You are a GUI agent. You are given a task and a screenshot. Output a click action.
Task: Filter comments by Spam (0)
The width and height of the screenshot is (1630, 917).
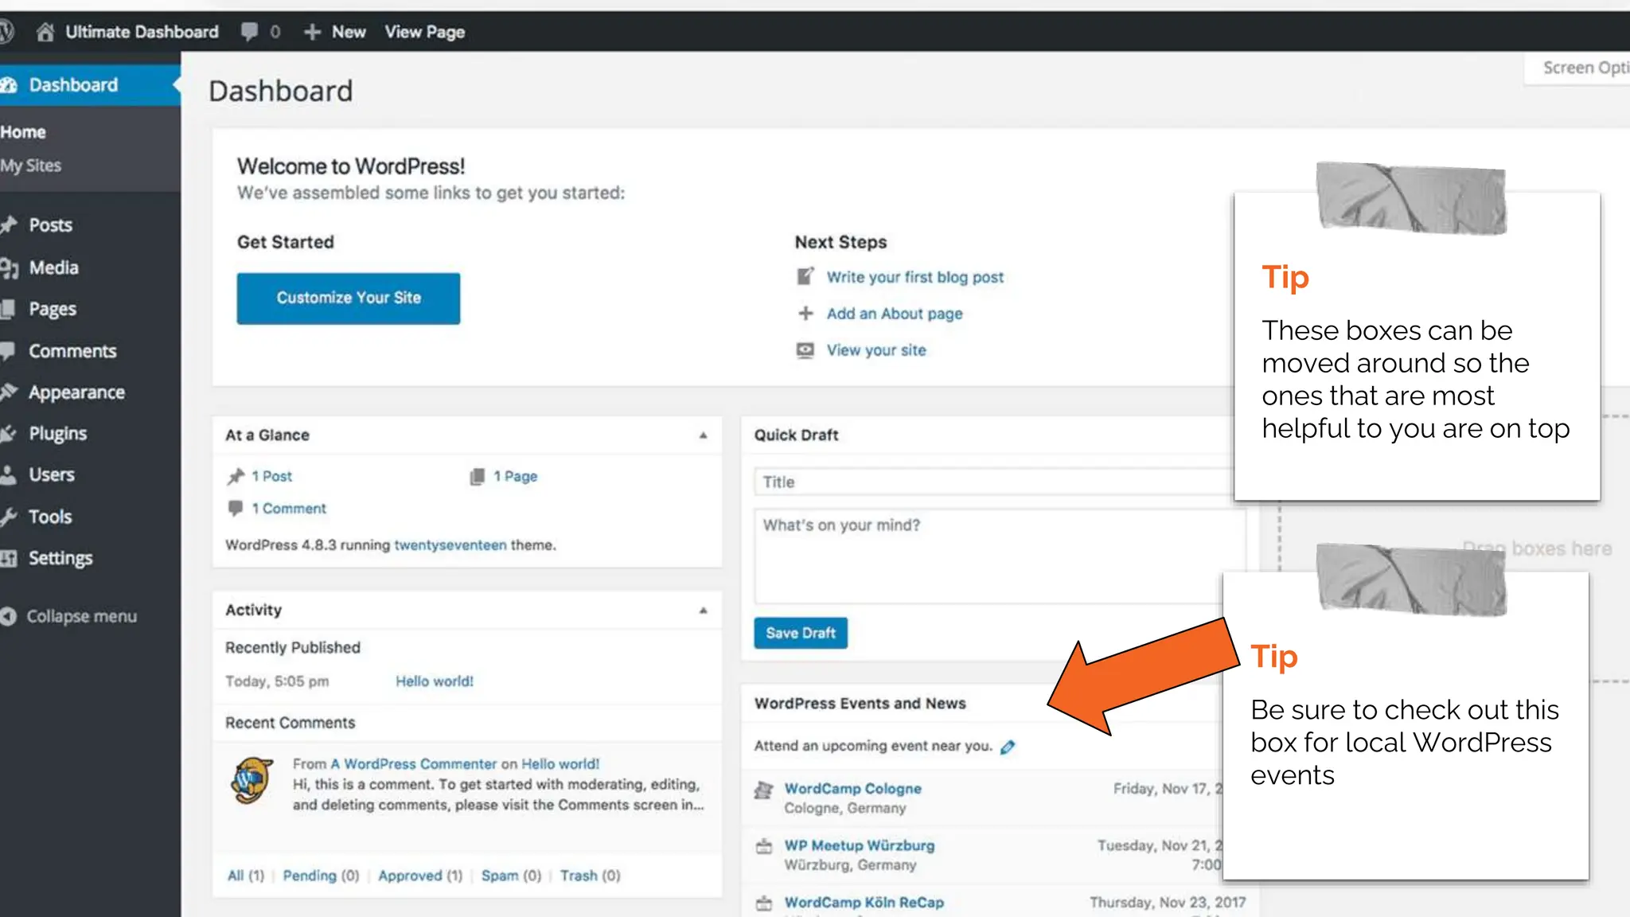point(511,876)
